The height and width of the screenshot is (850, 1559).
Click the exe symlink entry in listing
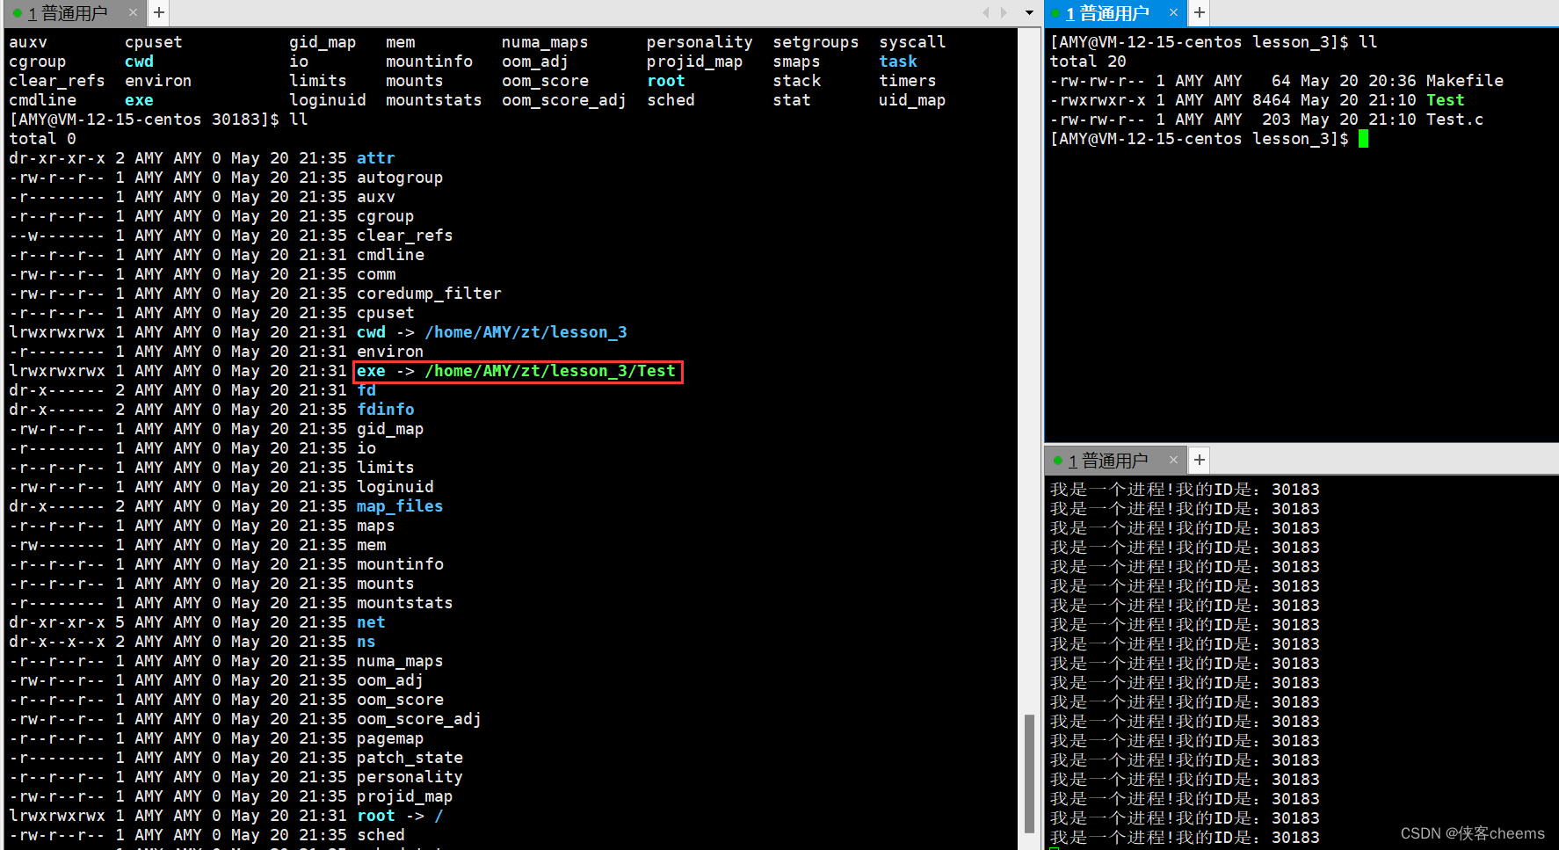coord(371,371)
